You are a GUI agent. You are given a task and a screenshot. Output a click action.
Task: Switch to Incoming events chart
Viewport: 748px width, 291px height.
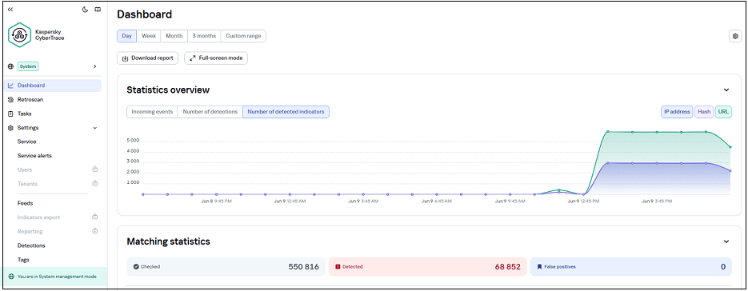click(x=152, y=112)
